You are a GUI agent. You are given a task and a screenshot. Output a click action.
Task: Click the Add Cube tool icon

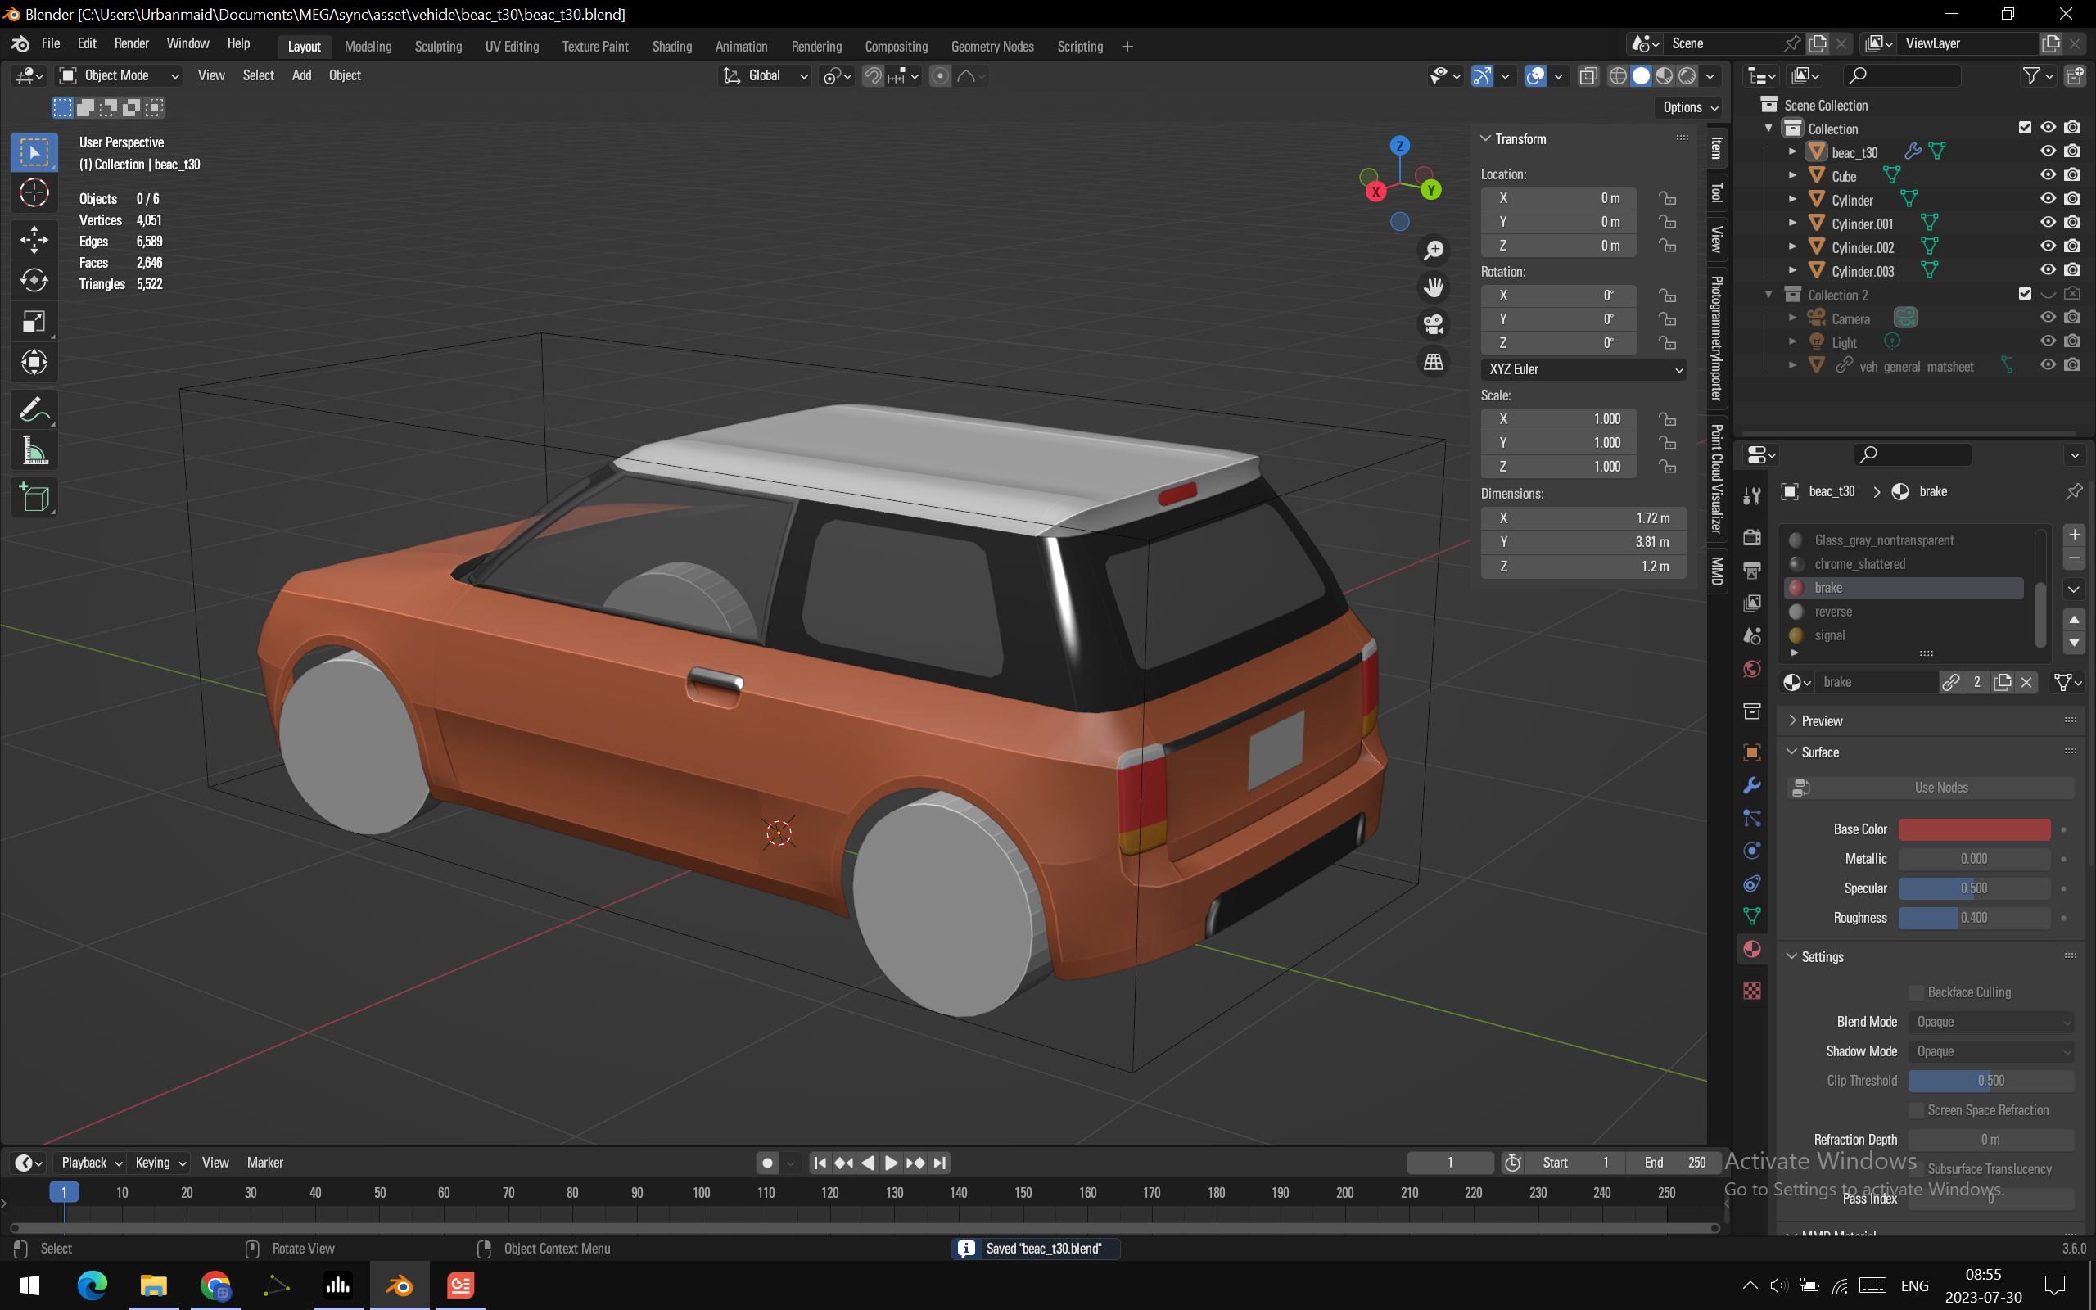click(x=34, y=498)
